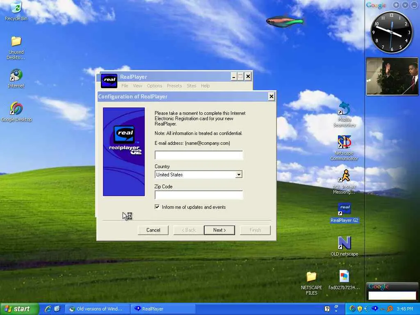Screen dimensions: 420x315
Task: Select the RealPlayer G2 desktop shortcut
Action: (345, 213)
